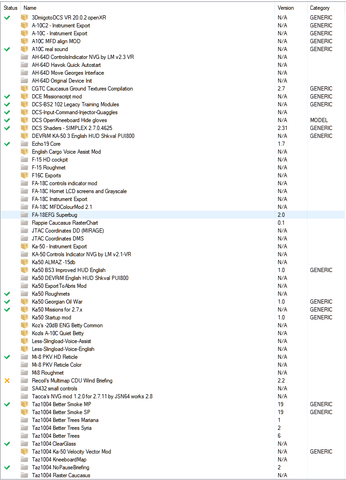Viewport: 346px width, 480px height.
Task: Click the package icon for CGTC Caucasus Ground Textures Compilation
Action: (25, 89)
